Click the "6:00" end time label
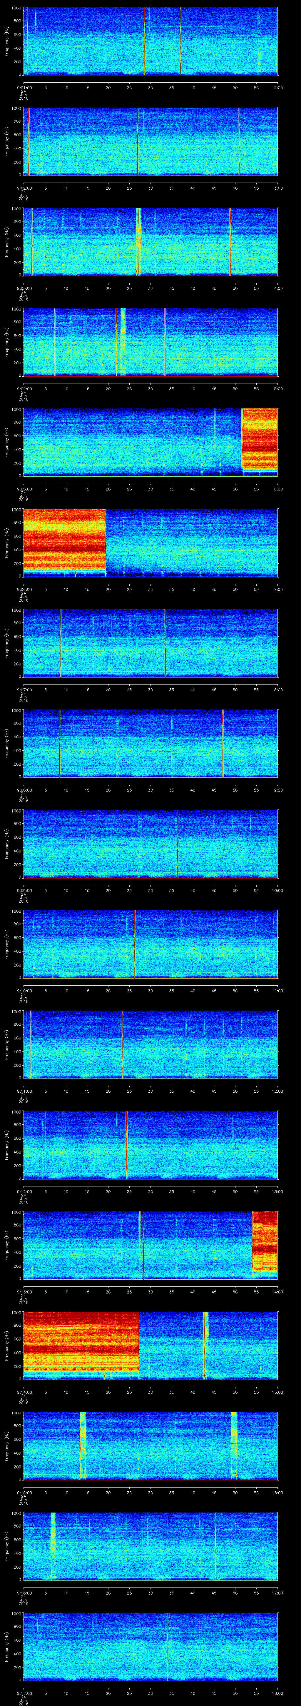The image size is (301, 1706). (x=278, y=489)
